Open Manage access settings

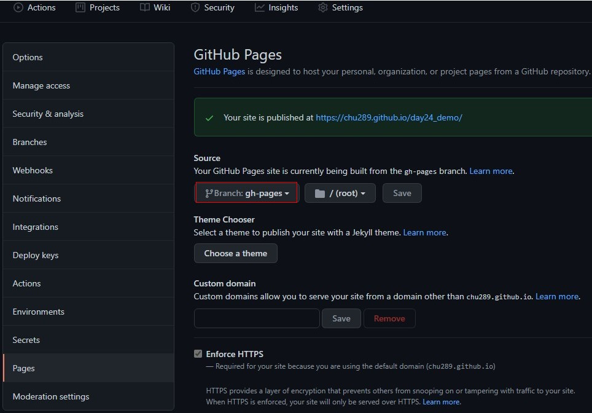[88, 85]
